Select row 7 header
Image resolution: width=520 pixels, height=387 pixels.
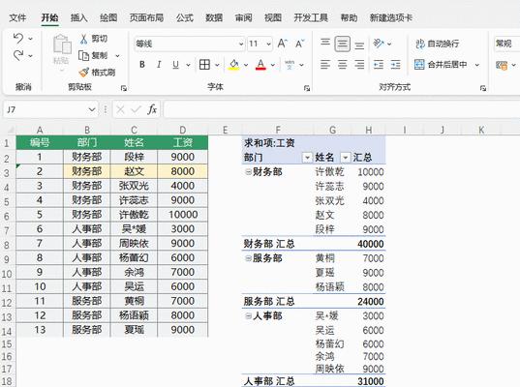click(7, 229)
